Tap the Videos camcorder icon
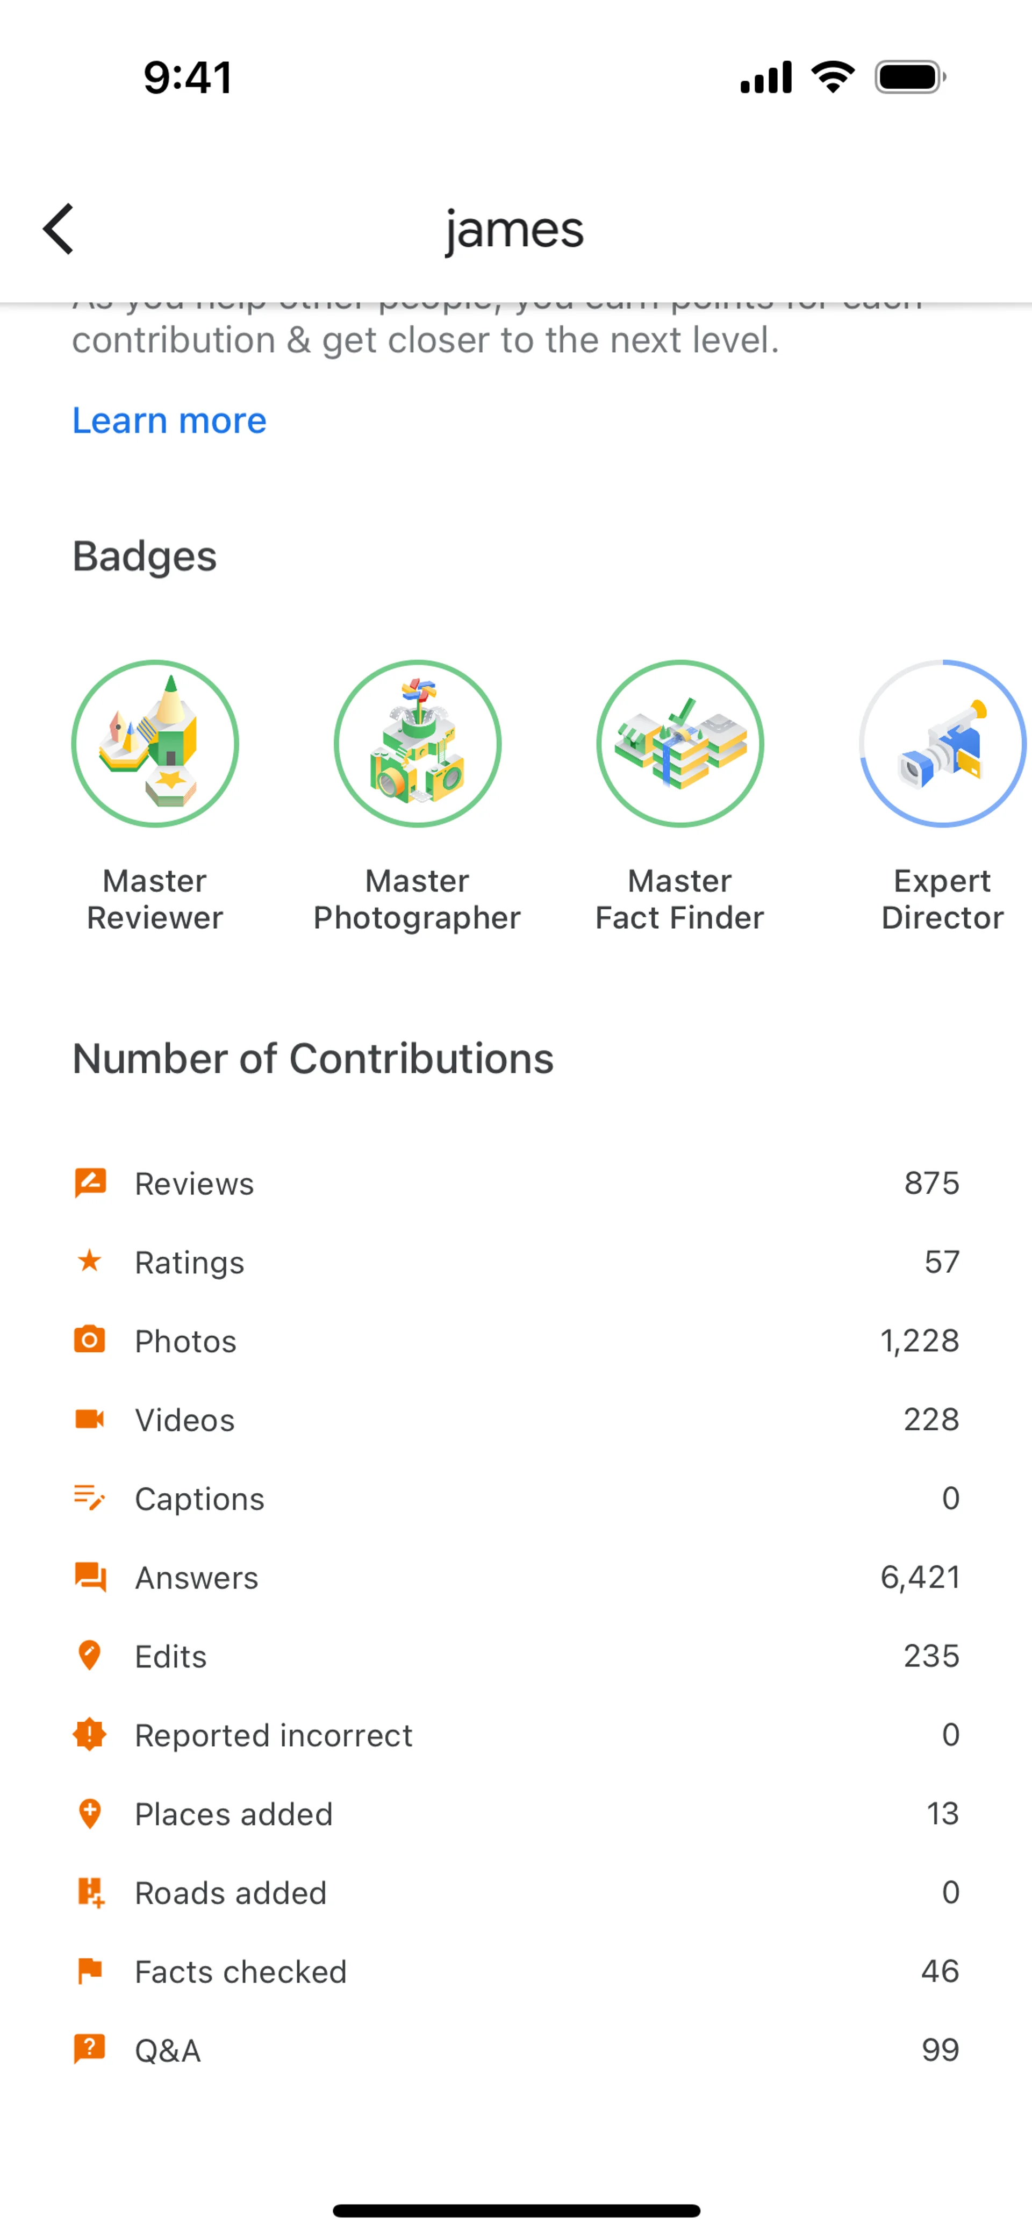The height and width of the screenshot is (2238, 1032). tap(89, 1419)
